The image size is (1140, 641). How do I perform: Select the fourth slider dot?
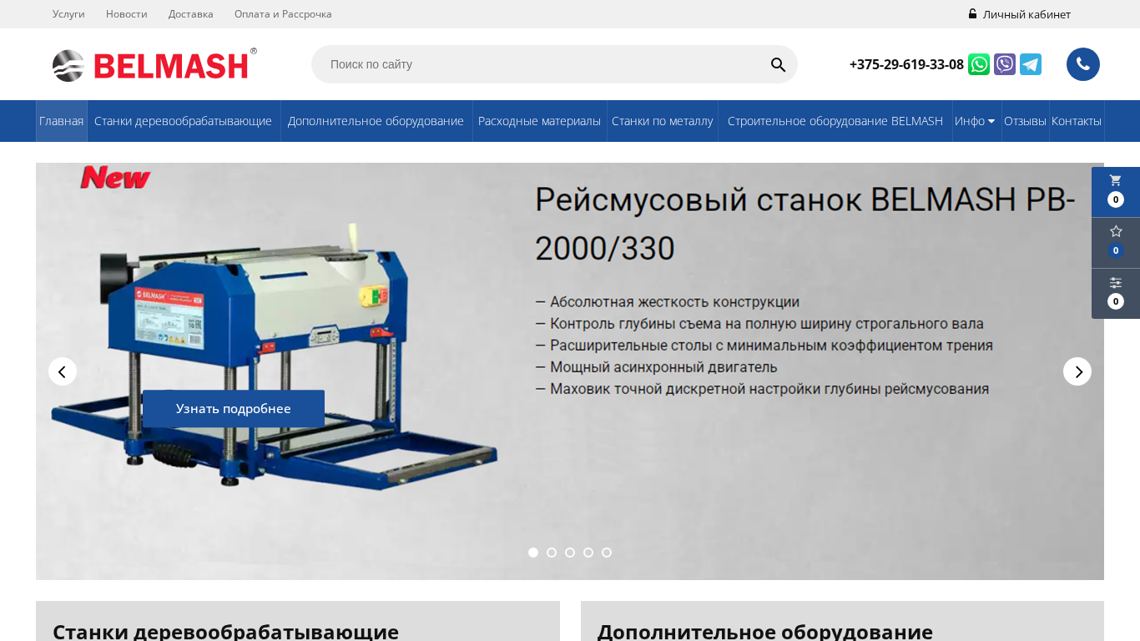point(588,553)
